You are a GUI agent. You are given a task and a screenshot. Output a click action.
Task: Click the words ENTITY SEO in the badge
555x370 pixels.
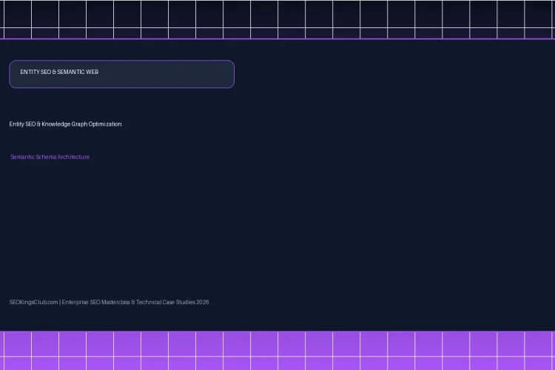coord(36,72)
